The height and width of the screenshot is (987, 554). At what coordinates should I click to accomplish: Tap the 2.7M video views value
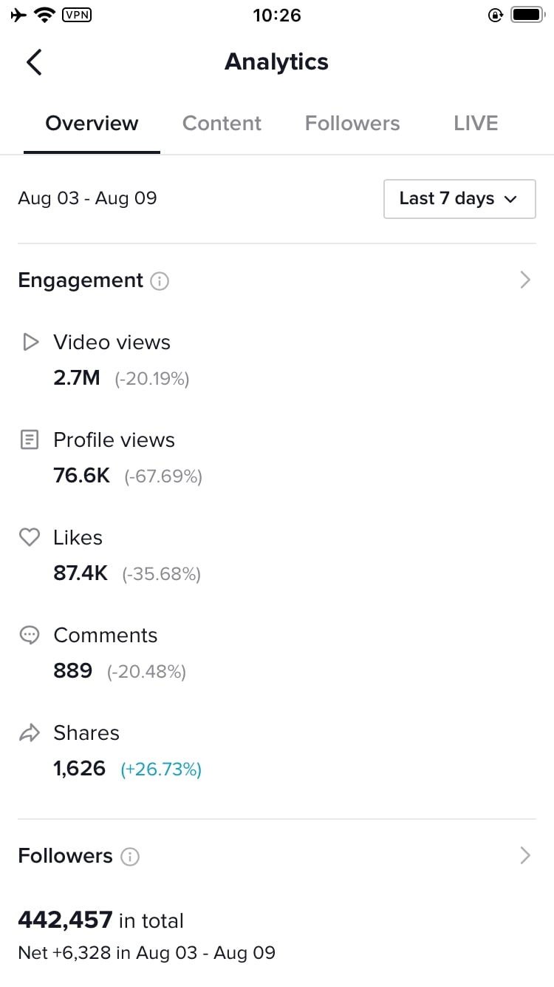point(77,378)
